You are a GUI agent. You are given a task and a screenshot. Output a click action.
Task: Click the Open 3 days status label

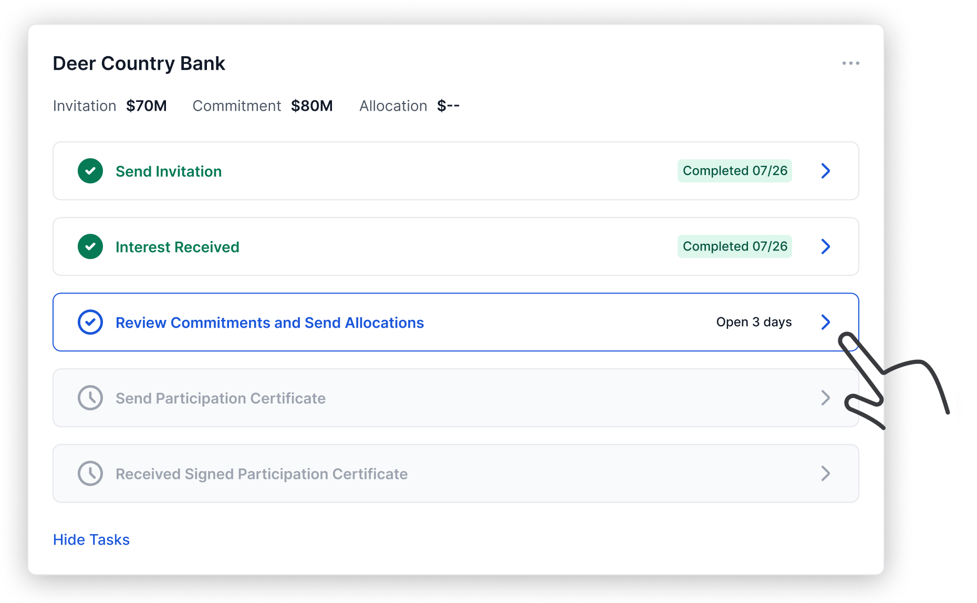pyautogui.click(x=753, y=322)
